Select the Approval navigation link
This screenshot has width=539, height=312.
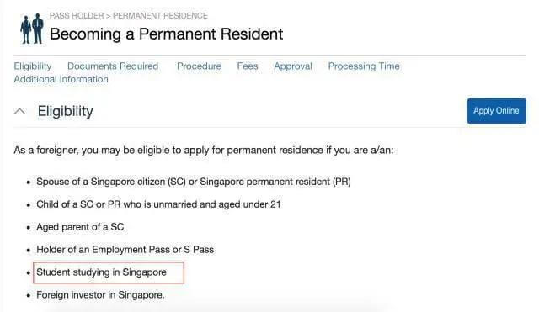pyautogui.click(x=293, y=66)
